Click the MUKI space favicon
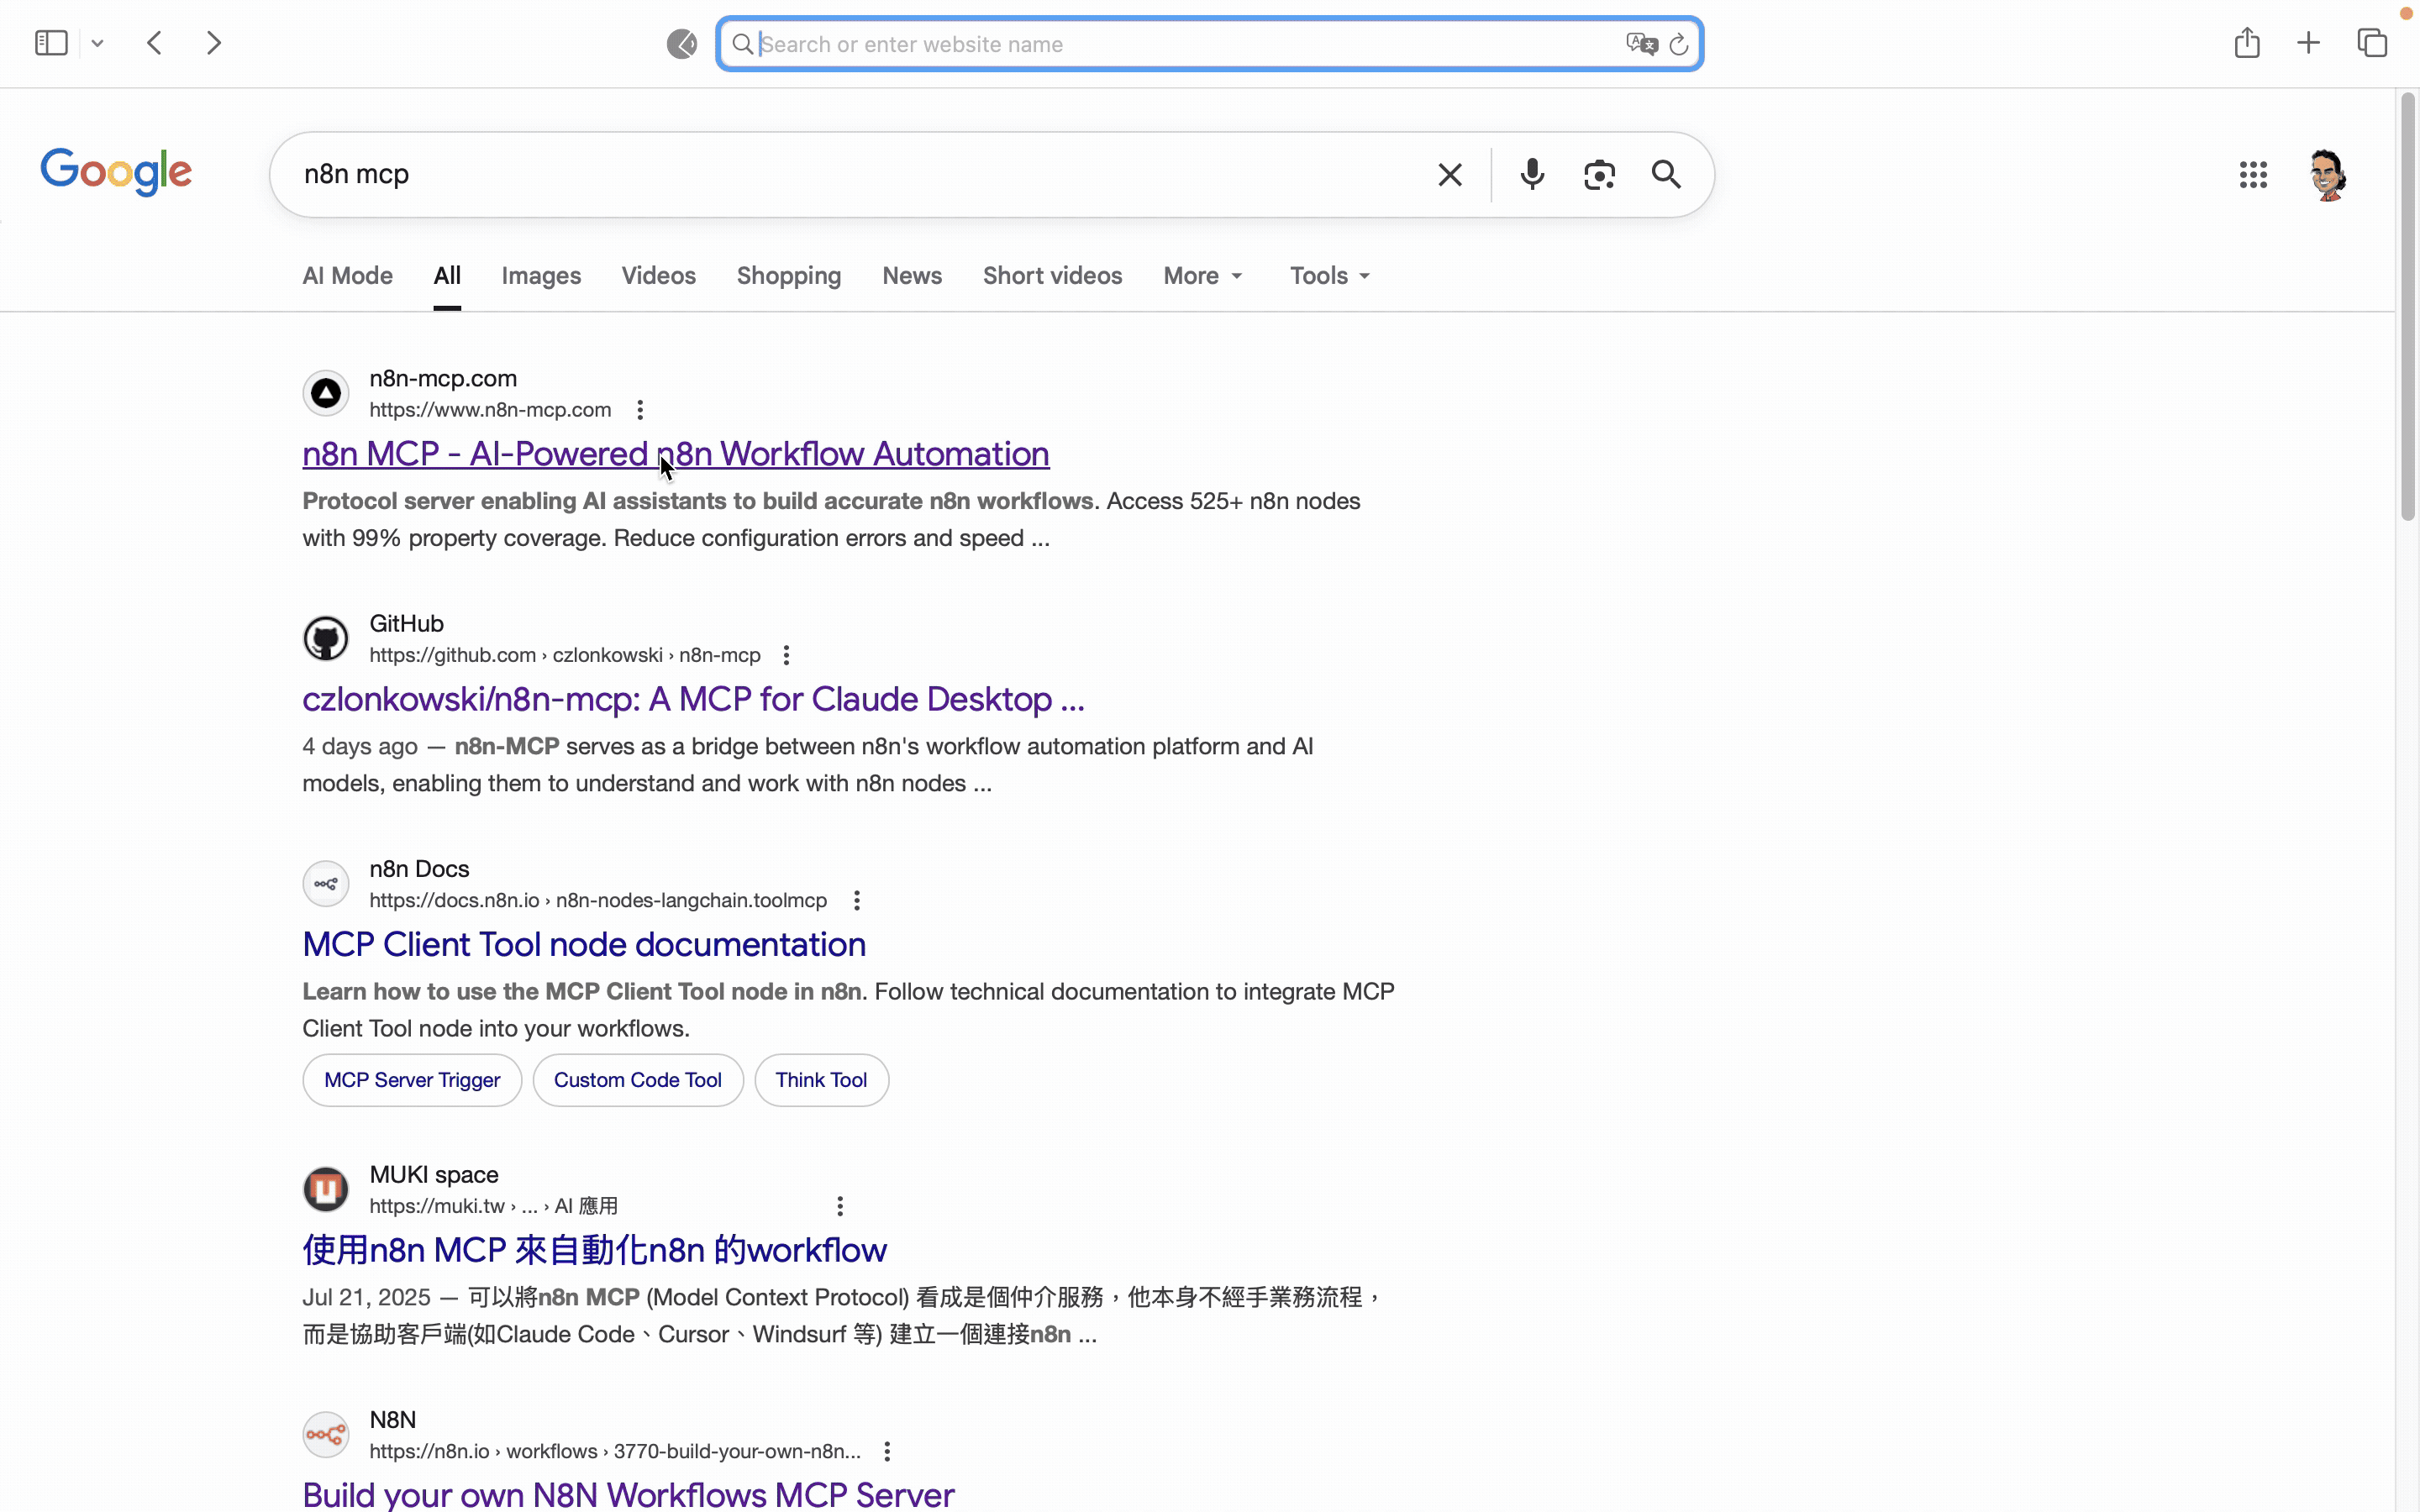Screen dimensions: 2420x1512 [x=326, y=1190]
